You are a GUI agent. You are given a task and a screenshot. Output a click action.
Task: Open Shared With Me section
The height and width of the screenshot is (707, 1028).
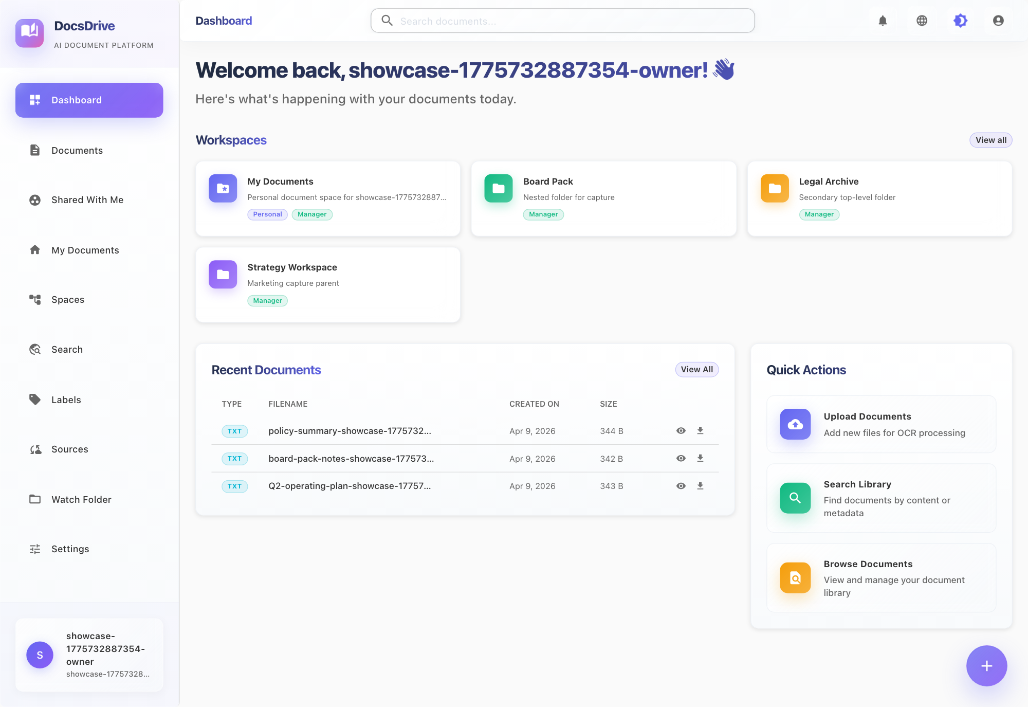[89, 200]
